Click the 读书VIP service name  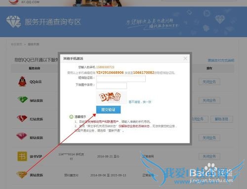click(x=36, y=156)
